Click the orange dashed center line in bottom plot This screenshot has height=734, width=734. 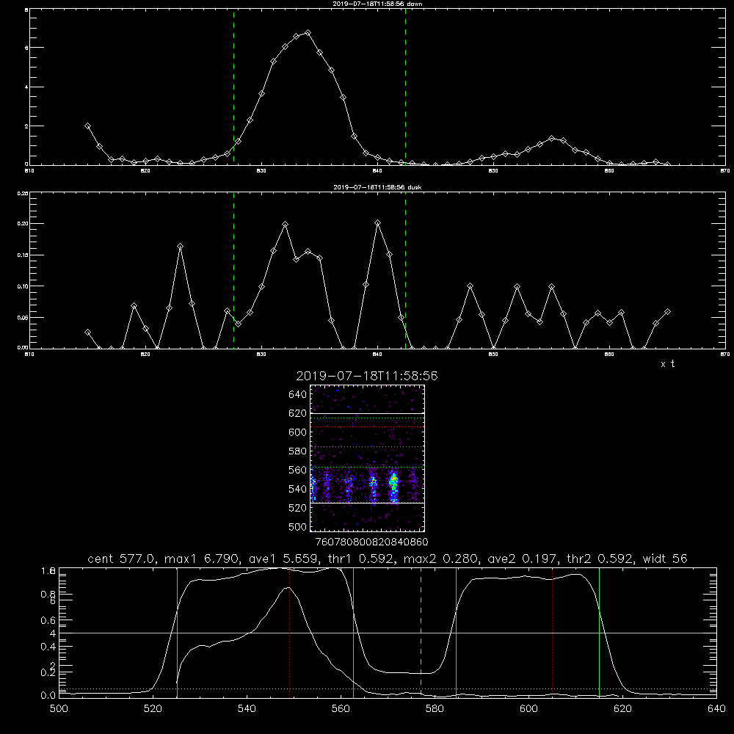(421, 632)
